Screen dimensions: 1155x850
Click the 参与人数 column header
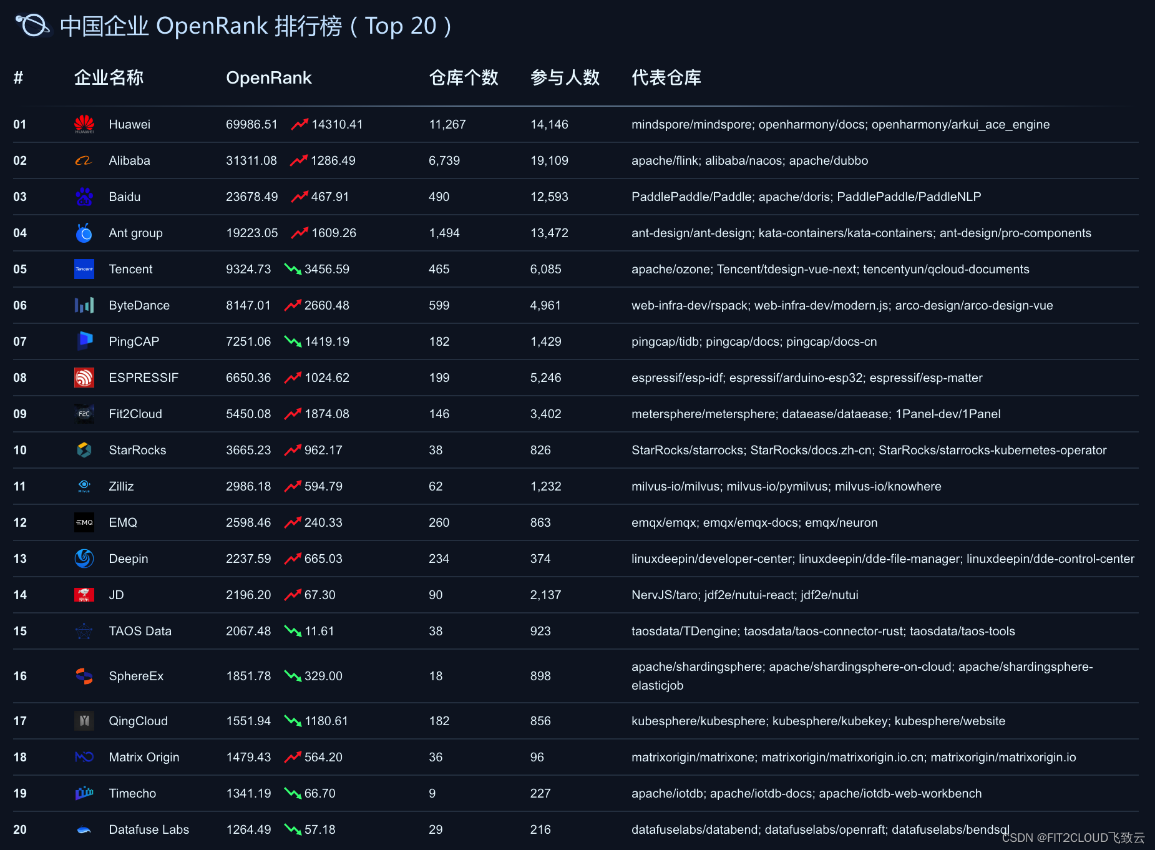pos(565,77)
